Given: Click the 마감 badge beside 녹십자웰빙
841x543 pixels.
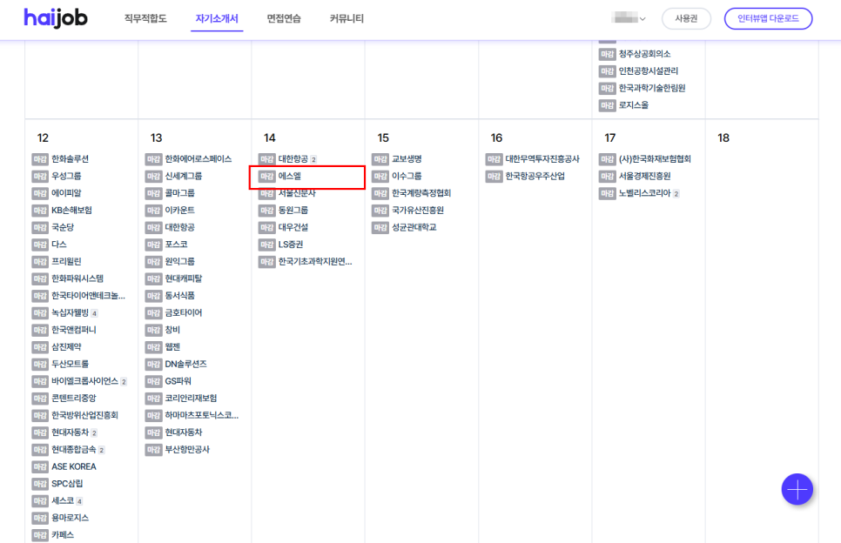Looking at the screenshot, I should tap(40, 313).
